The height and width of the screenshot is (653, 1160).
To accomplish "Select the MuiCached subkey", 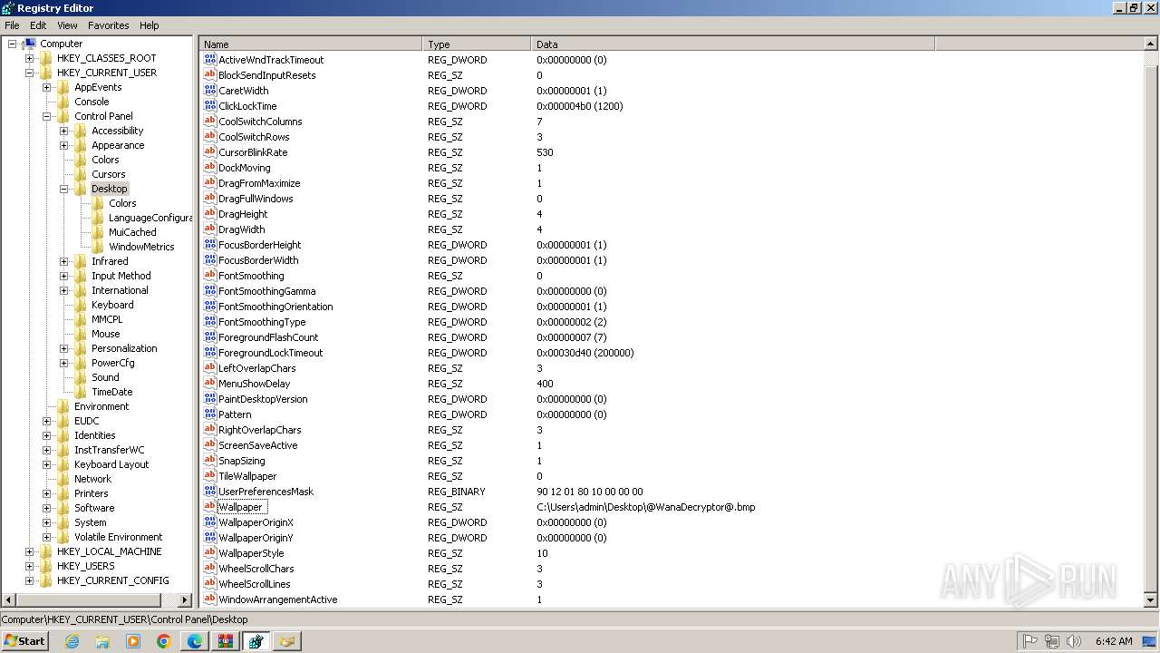I will point(132,232).
